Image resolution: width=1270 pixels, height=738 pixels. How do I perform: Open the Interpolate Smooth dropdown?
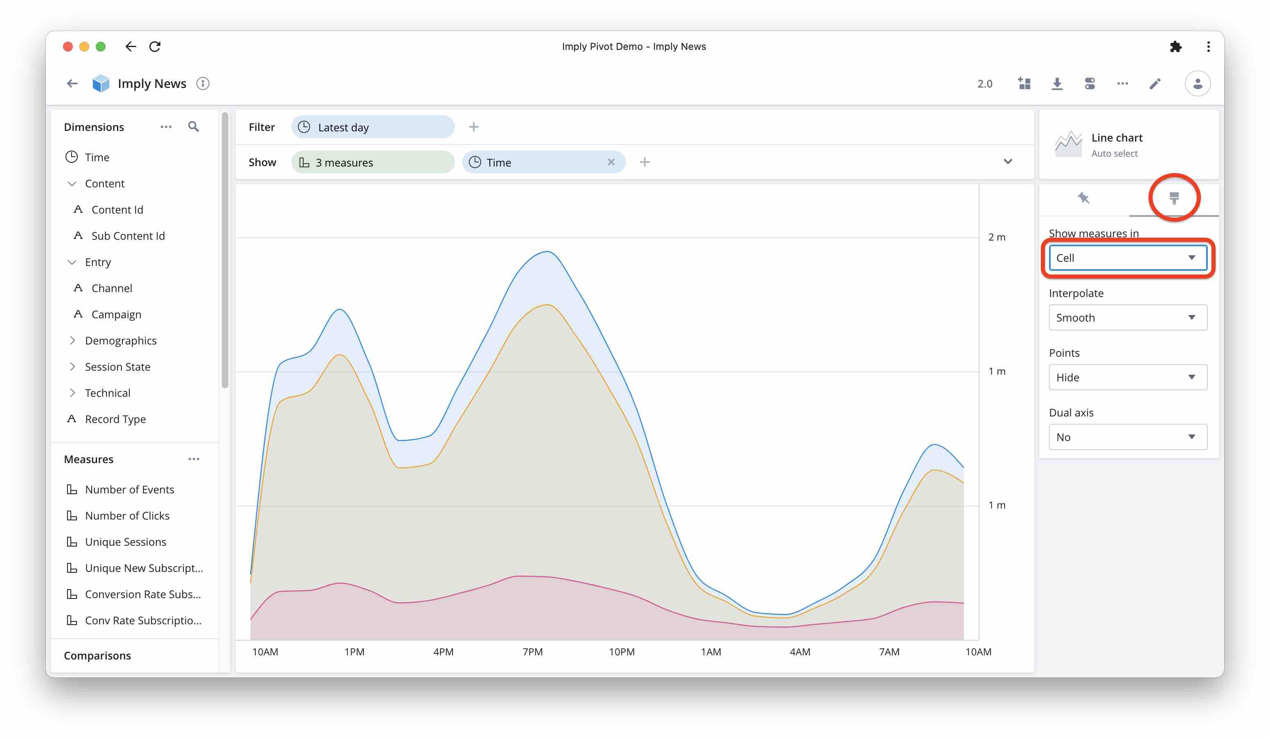coord(1127,317)
